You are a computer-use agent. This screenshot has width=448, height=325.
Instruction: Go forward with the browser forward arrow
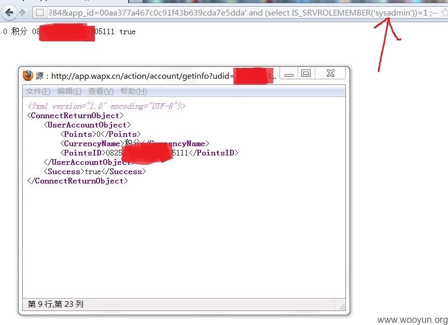tap(22, 12)
